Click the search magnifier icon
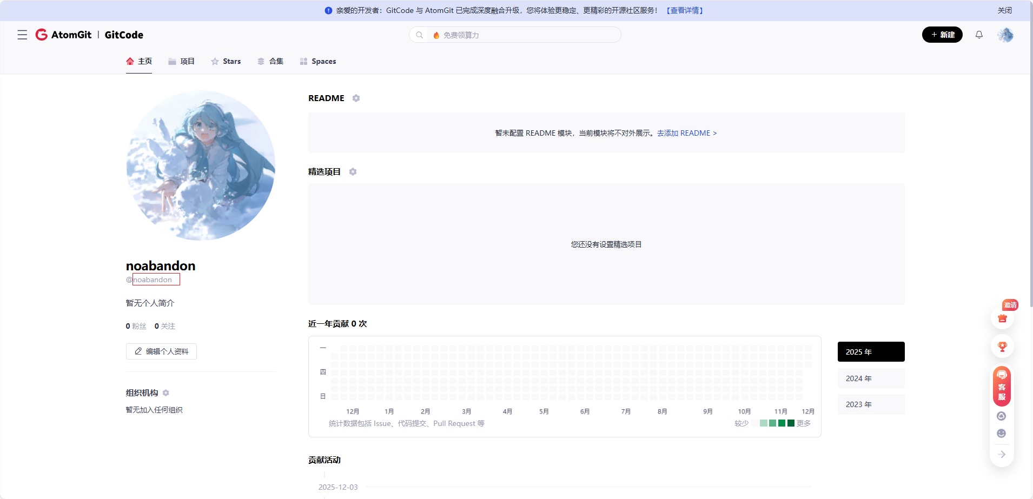 coord(420,35)
